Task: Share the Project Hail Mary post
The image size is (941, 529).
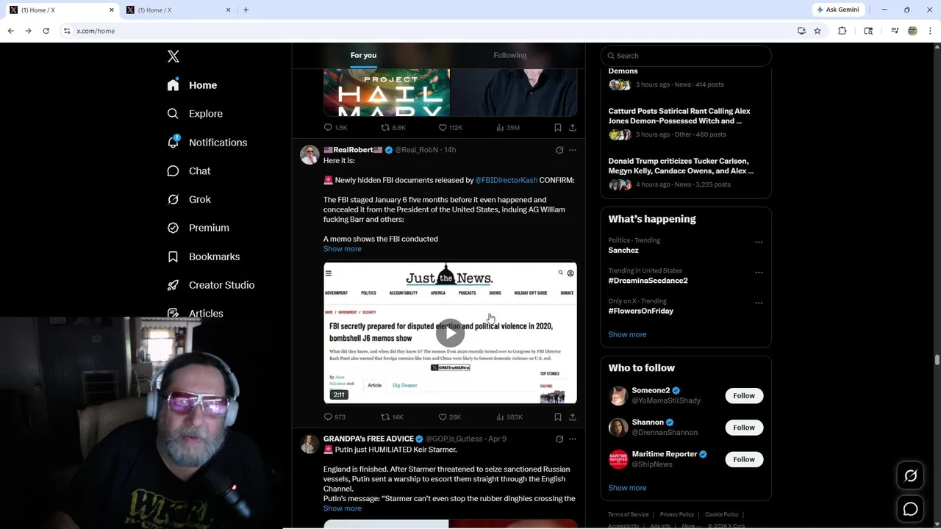Action: (572, 127)
